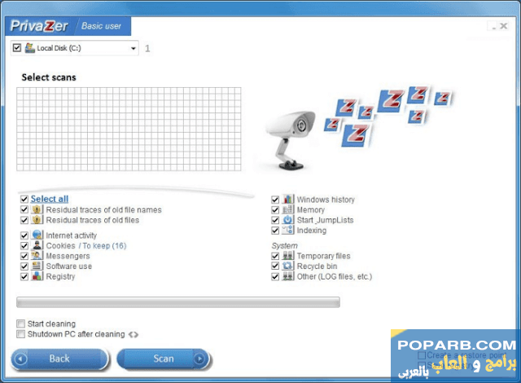Click the Messengers icon
Screen dimensions: 521x383
click(x=36, y=256)
